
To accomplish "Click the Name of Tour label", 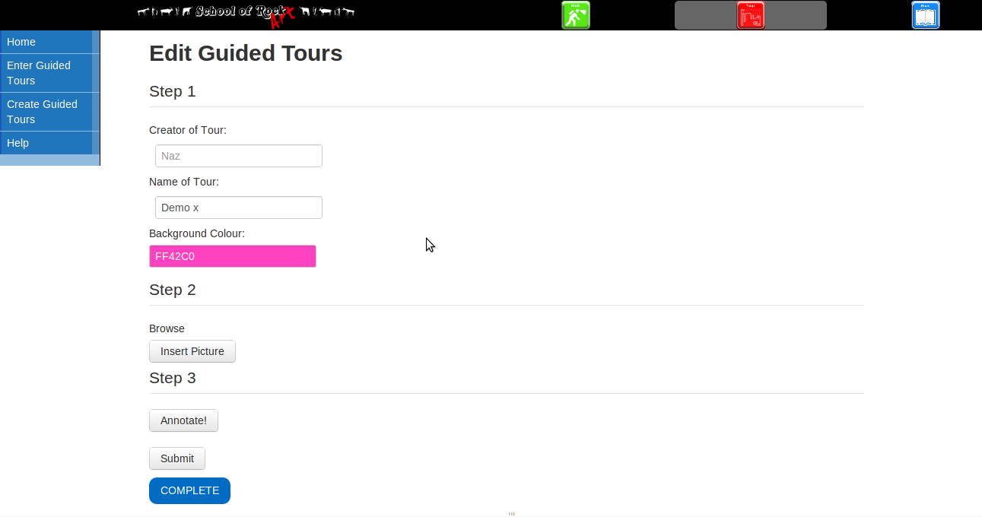I will point(184,182).
